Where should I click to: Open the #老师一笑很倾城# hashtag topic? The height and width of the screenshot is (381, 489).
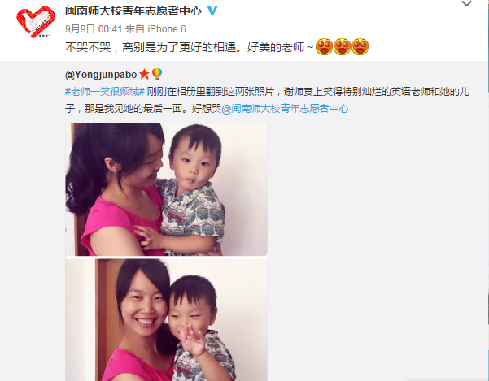(105, 92)
